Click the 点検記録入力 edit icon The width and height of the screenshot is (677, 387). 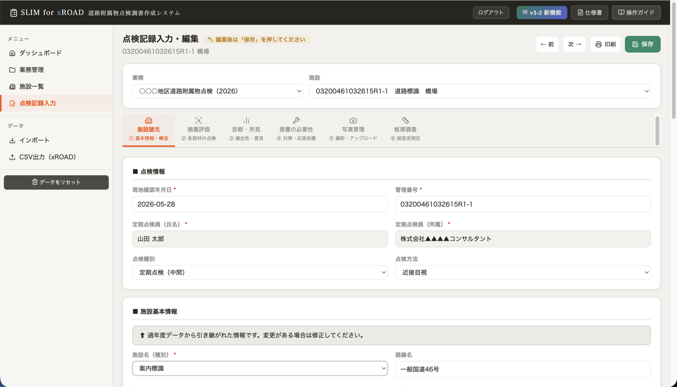(x=12, y=103)
